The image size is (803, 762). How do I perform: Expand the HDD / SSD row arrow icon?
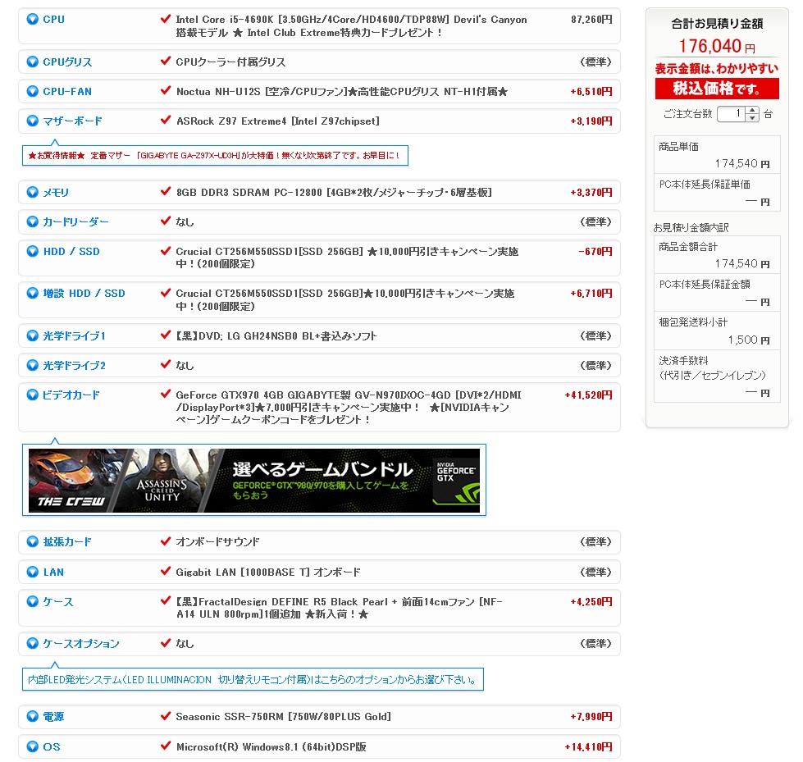(32, 252)
